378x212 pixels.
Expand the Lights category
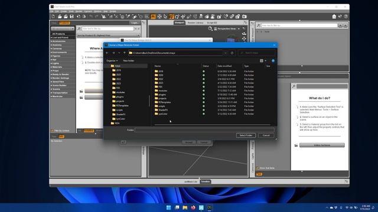coord(51,63)
